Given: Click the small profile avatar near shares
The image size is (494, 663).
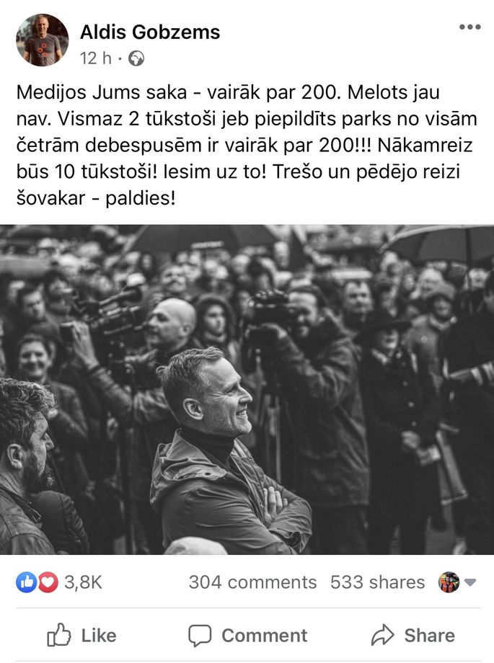Looking at the screenshot, I should coord(449,582).
